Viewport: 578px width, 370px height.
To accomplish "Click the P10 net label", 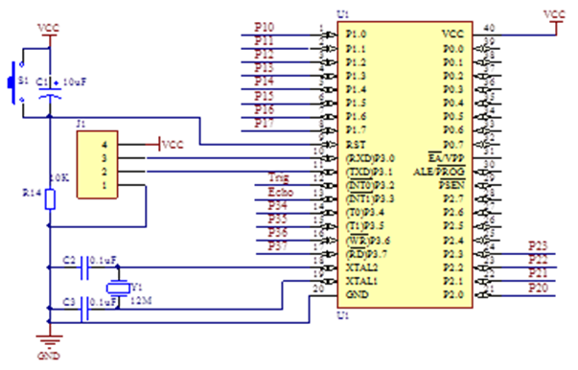I will click(265, 27).
